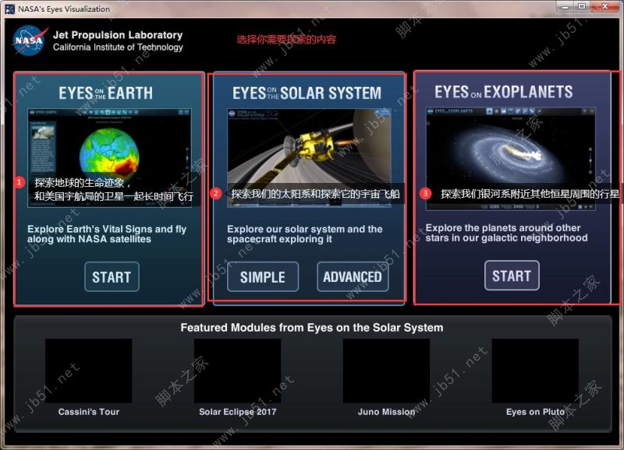
Task: Click the Juno Mission label
Action: (x=386, y=412)
